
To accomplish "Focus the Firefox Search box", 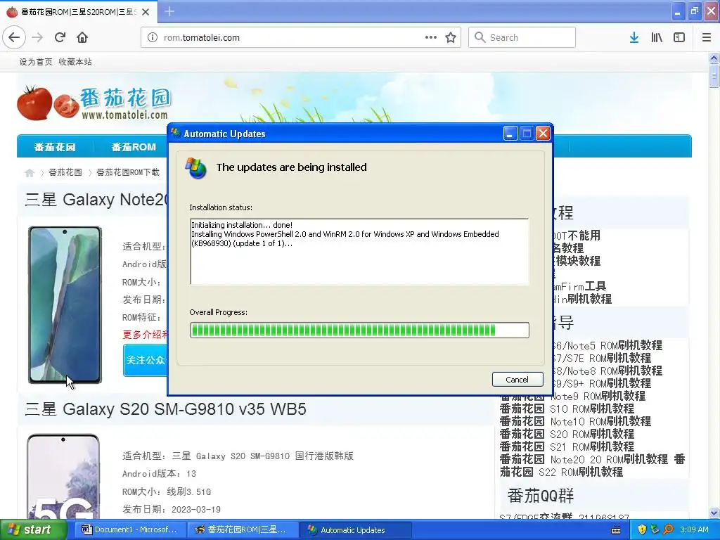I will click(x=522, y=38).
